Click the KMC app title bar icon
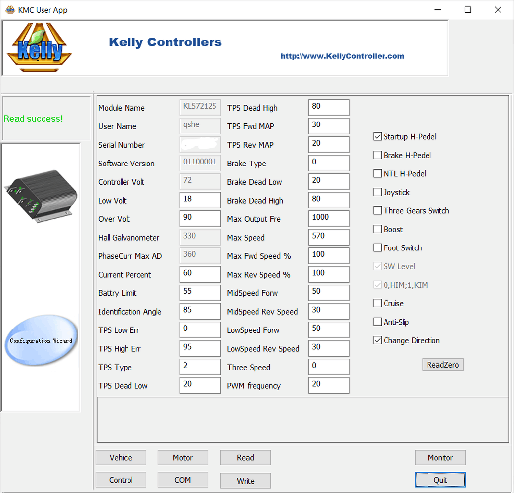The image size is (514, 493). coord(10,10)
